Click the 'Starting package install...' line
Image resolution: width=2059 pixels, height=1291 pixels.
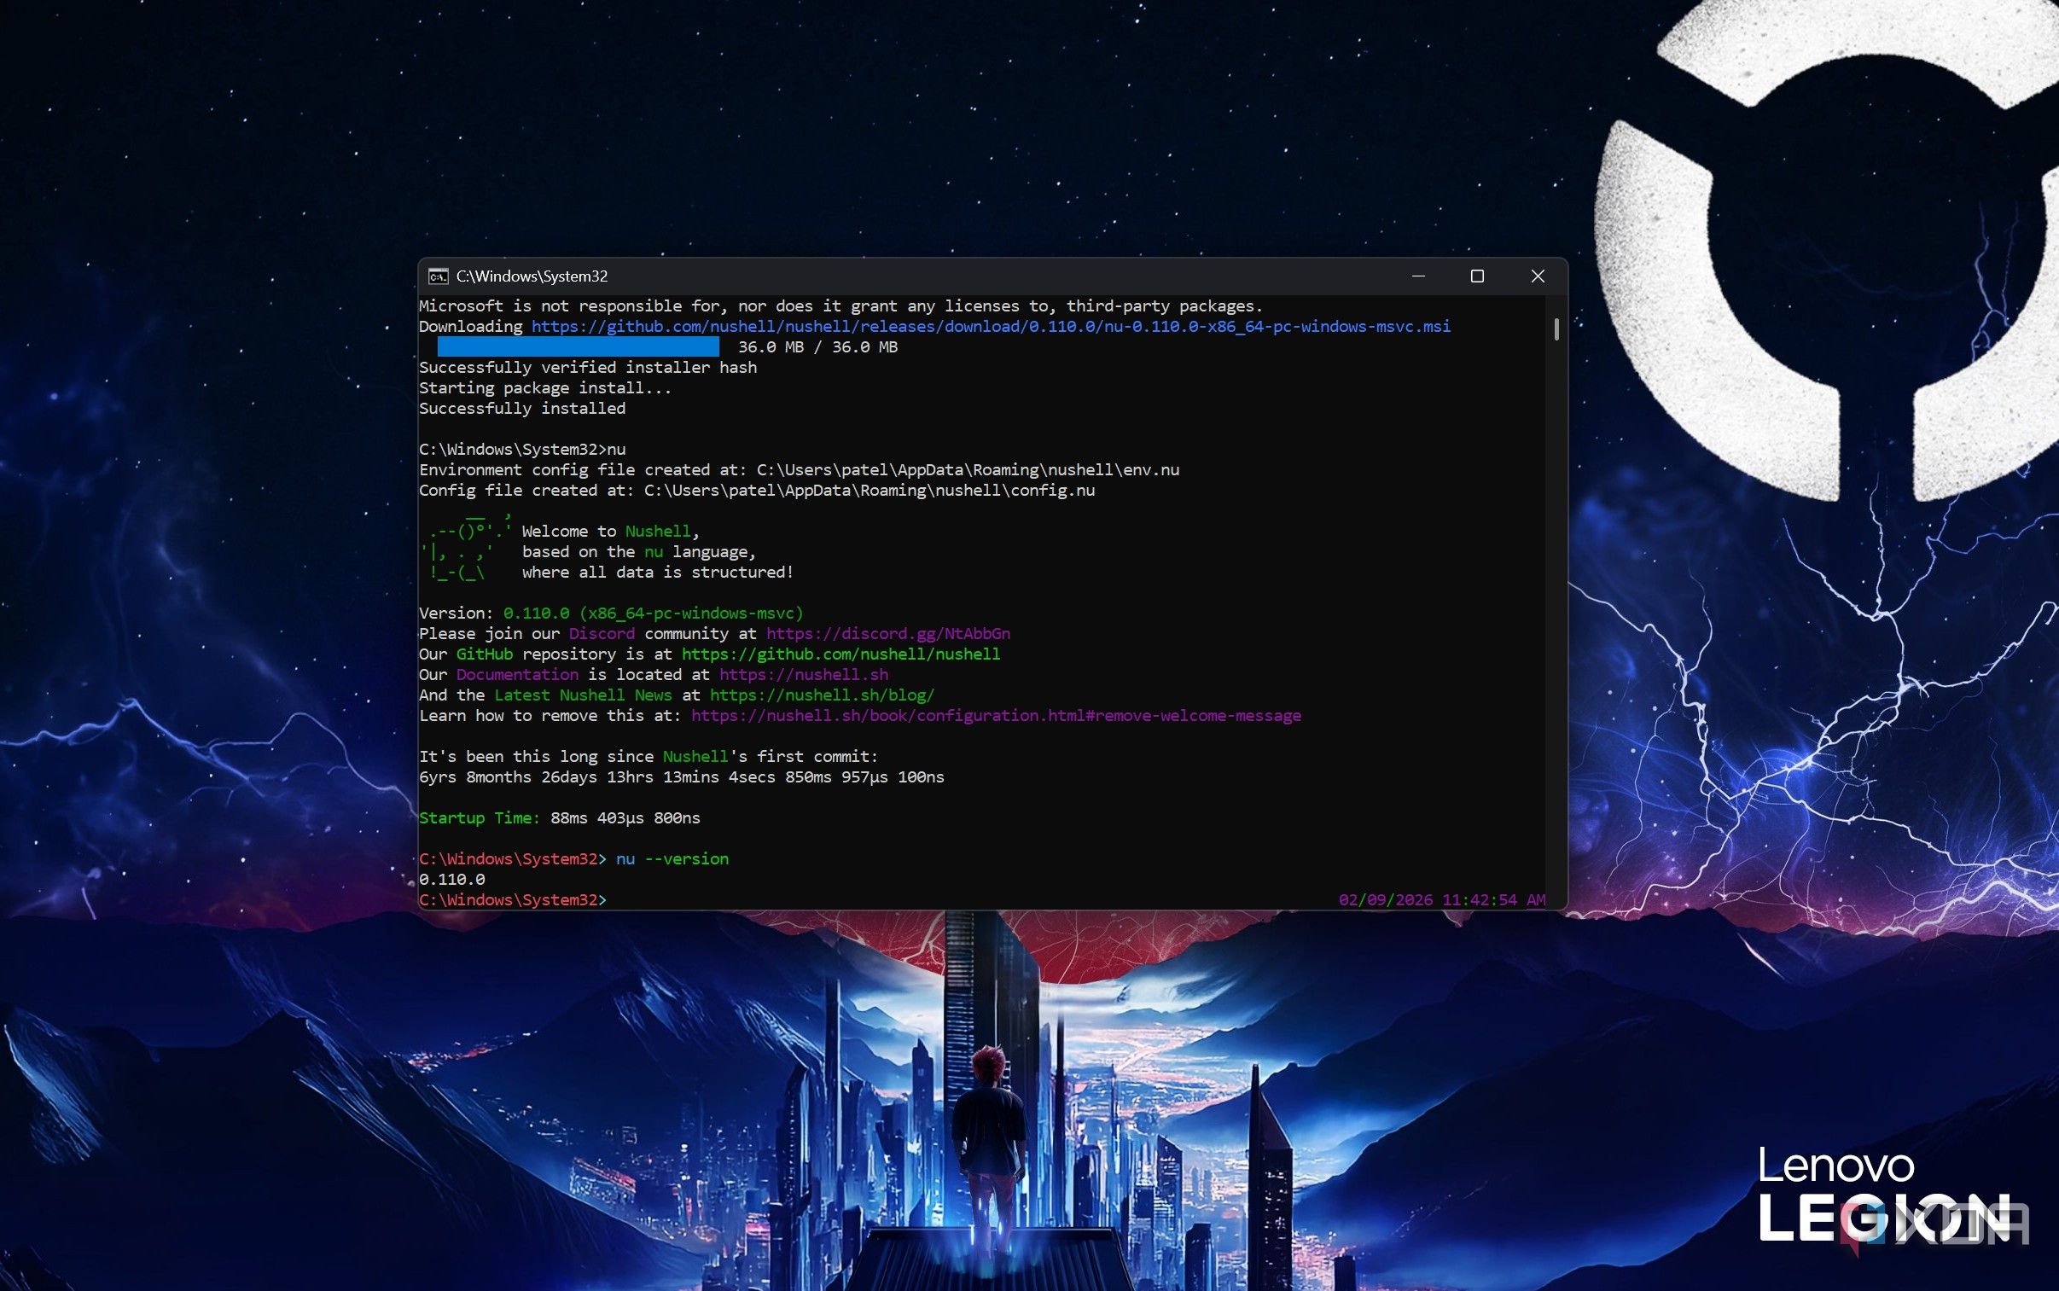544,387
